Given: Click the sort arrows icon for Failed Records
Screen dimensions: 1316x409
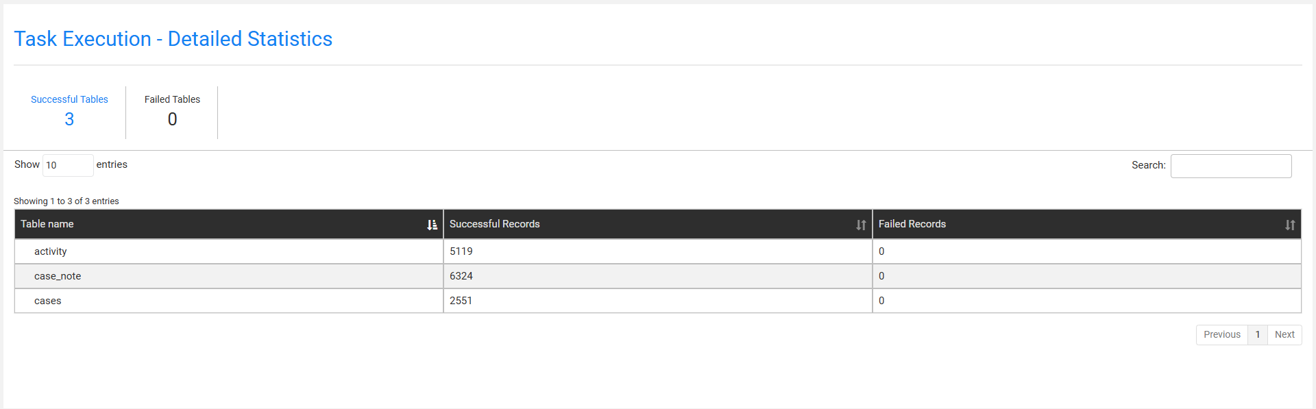Looking at the screenshot, I should (x=1290, y=225).
